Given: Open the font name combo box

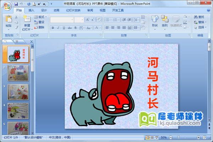Looking at the screenshot, I should (62, 20).
